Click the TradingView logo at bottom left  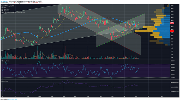tap(9, 99)
